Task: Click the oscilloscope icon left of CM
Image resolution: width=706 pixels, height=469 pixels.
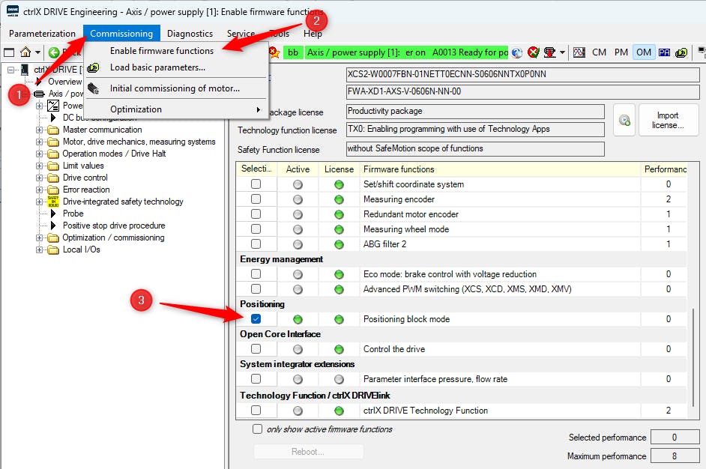Action: coord(579,52)
